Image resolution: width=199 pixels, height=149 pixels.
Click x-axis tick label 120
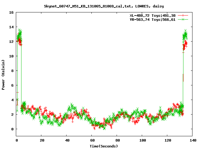point(168,140)
